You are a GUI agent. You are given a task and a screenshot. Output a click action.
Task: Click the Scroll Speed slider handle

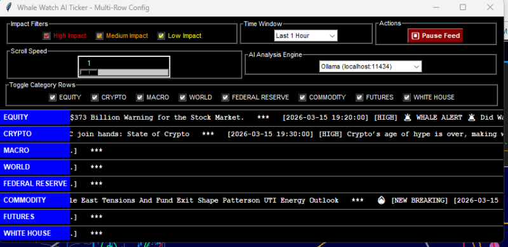[89, 72]
